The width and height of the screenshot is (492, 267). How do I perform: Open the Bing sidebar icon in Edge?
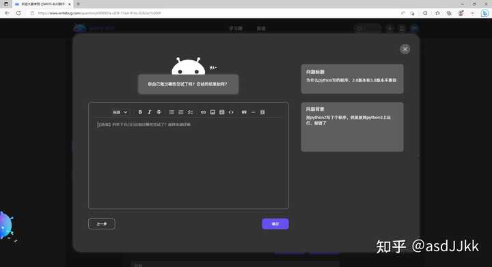(484, 13)
